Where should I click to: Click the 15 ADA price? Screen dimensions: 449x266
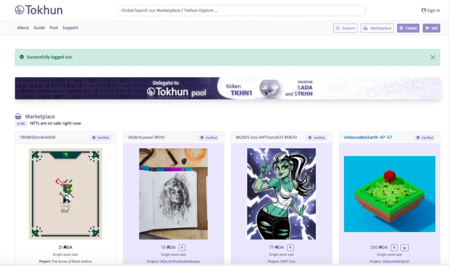168,247
